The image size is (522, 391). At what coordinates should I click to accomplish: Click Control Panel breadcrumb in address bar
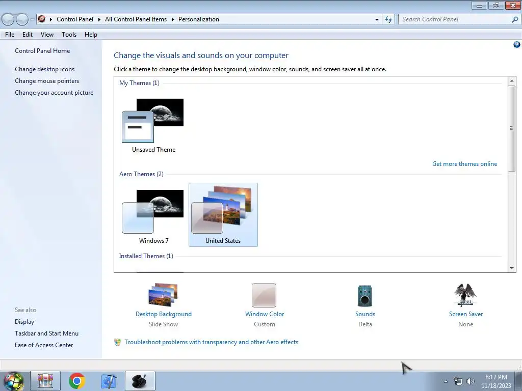pyautogui.click(x=75, y=20)
